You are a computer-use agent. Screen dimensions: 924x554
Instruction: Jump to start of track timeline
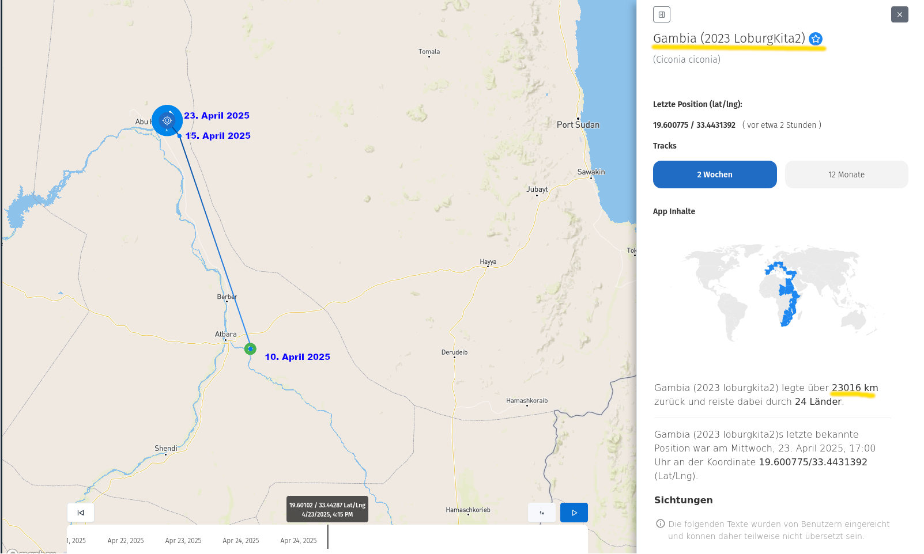[81, 513]
